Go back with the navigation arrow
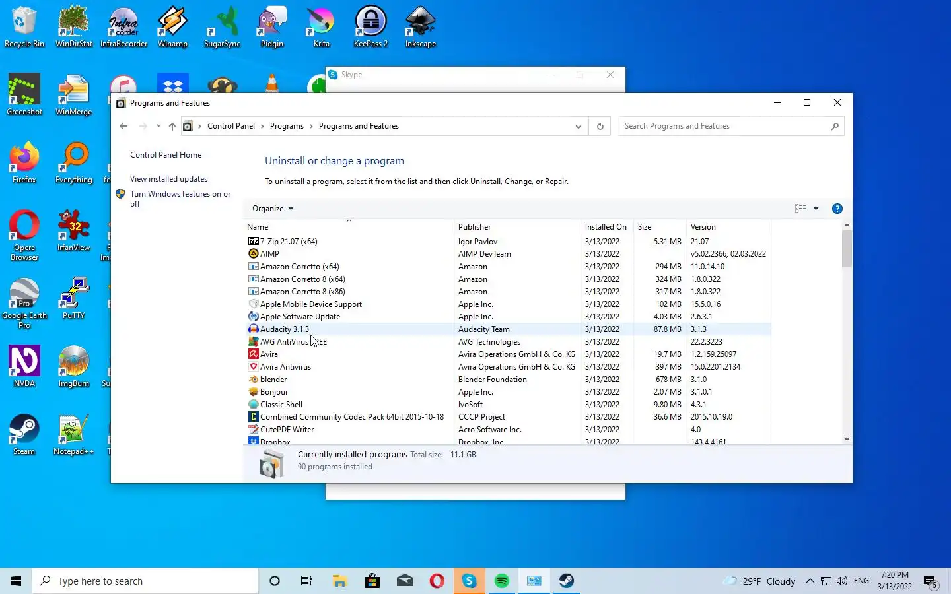Viewport: 951px width, 594px height. [x=123, y=126]
